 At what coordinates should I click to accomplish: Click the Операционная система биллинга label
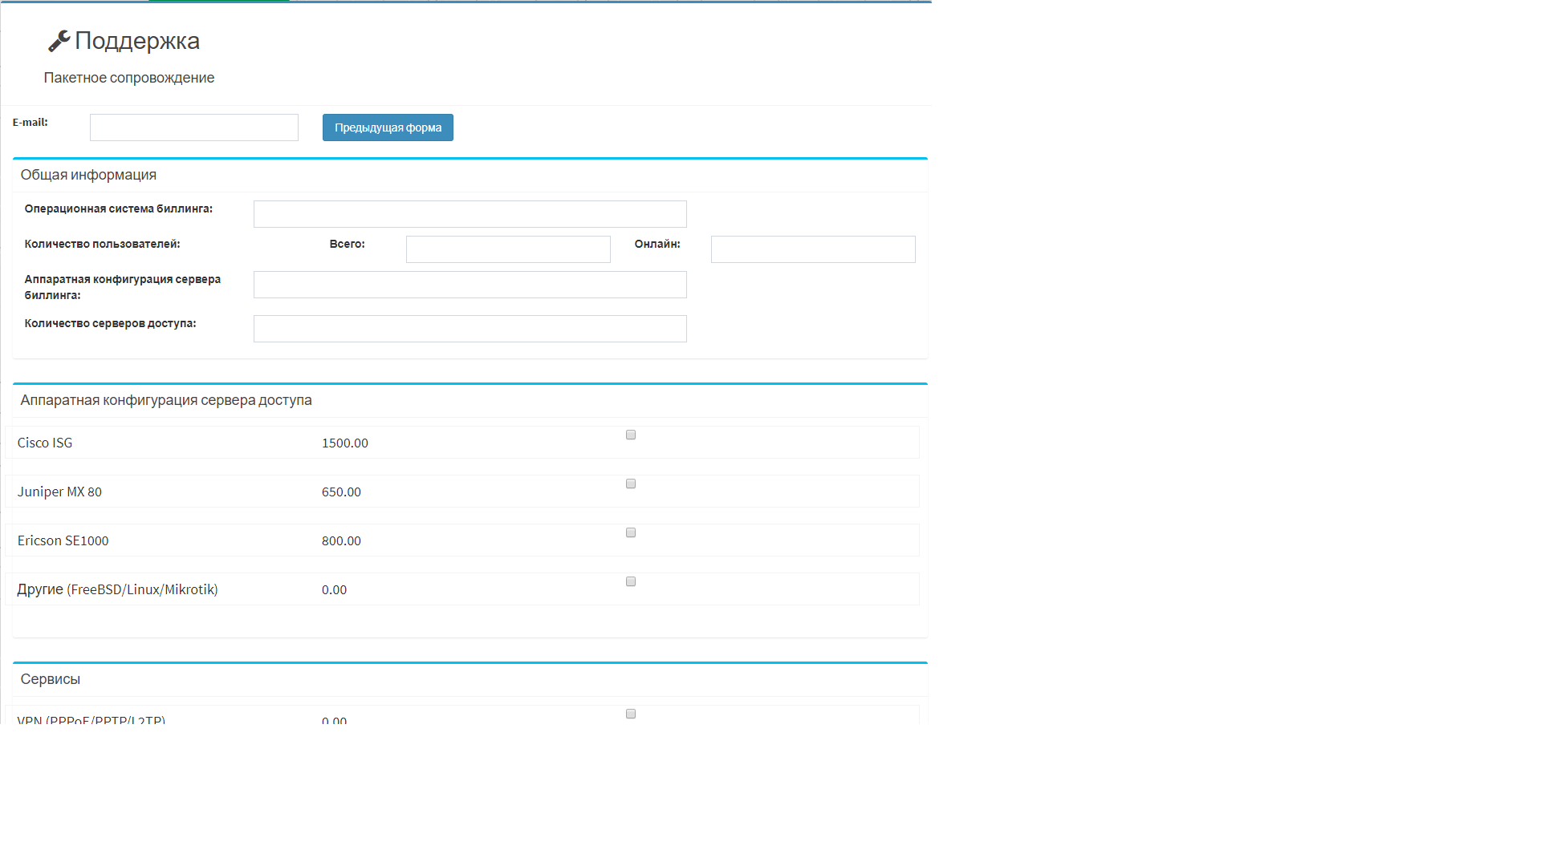[x=119, y=208]
